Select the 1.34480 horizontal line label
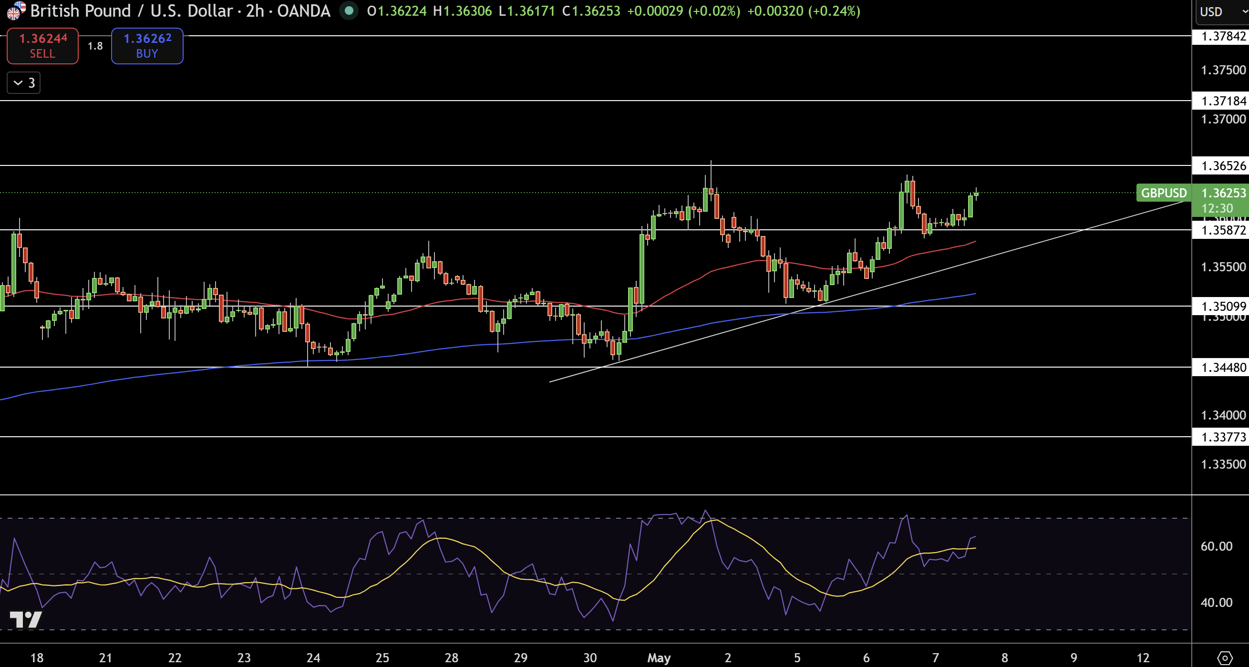Viewport: 1249px width, 667px height. [x=1221, y=368]
